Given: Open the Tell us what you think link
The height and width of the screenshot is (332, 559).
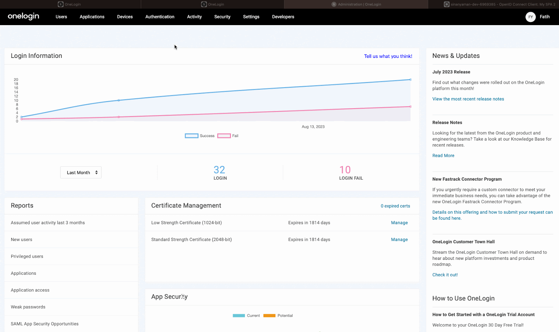Looking at the screenshot, I should (388, 56).
